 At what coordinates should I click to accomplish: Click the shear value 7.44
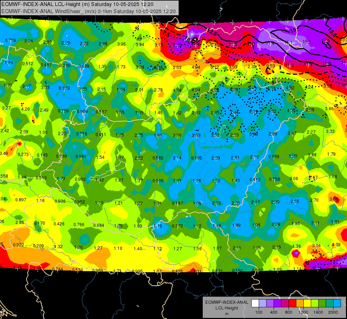tap(234, 112)
